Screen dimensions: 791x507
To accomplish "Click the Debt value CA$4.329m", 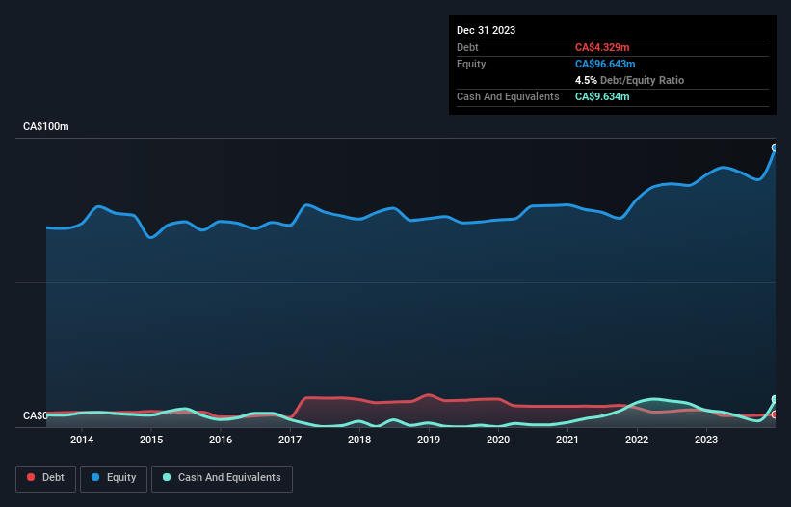I will pyautogui.click(x=602, y=47).
